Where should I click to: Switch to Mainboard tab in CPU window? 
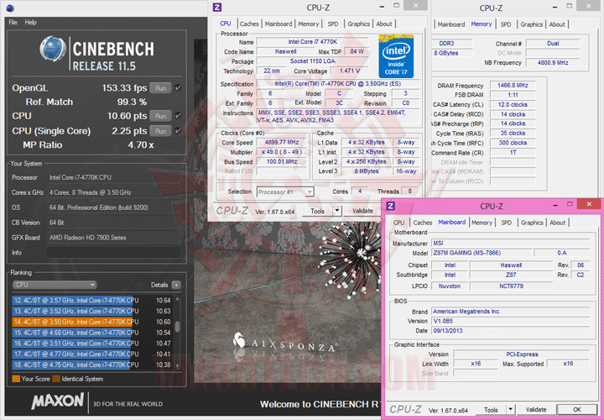coord(279,24)
